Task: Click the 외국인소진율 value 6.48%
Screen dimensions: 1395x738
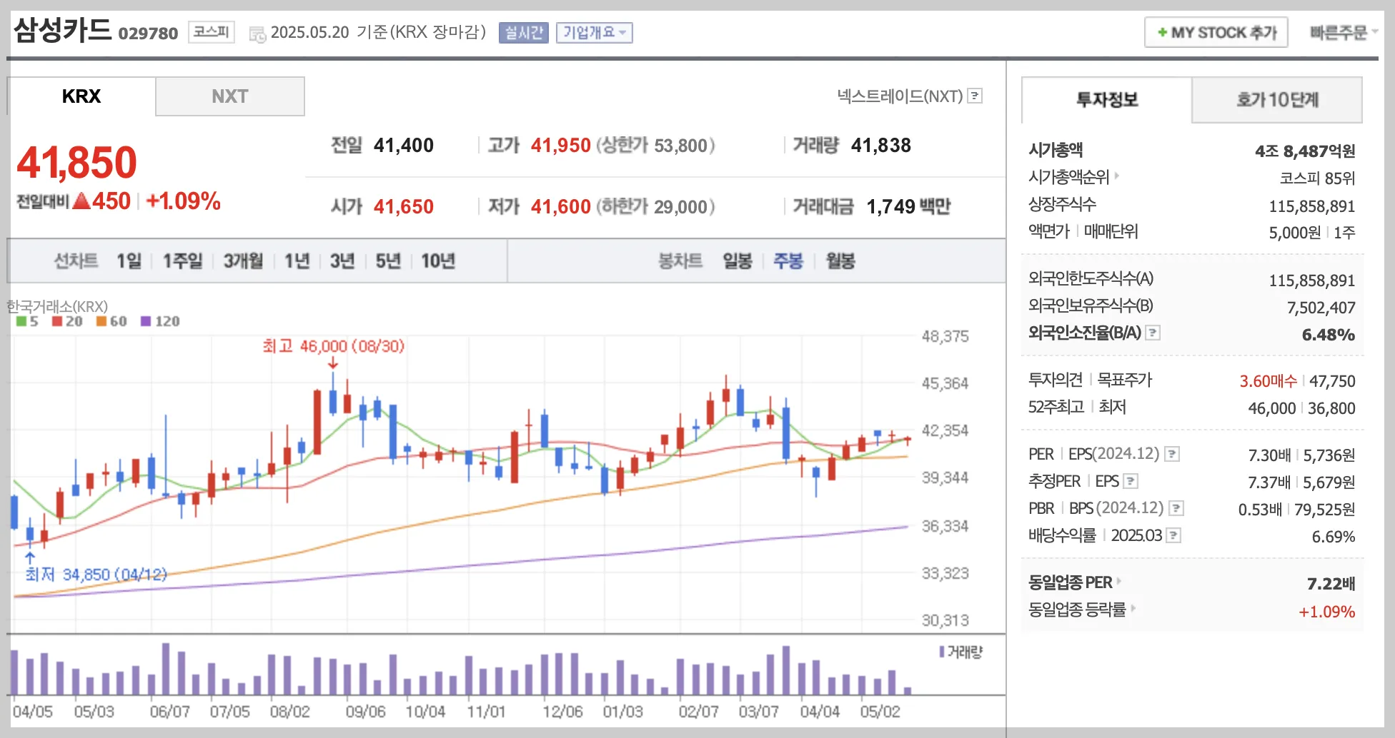Action: pos(1329,334)
